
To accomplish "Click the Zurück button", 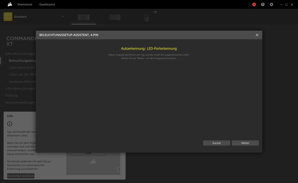I will pos(216,143).
